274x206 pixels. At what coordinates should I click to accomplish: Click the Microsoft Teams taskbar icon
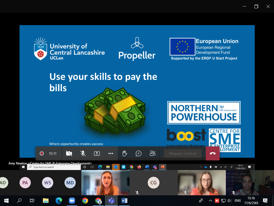(111, 201)
